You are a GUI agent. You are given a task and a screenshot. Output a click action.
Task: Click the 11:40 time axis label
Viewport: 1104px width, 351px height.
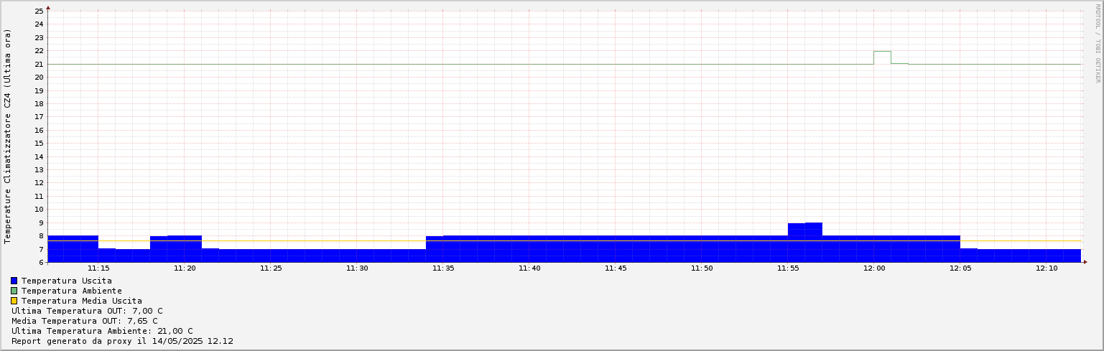click(x=529, y=268)
